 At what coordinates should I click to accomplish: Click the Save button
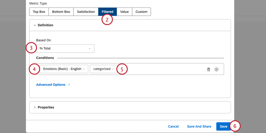pos(223,126)
